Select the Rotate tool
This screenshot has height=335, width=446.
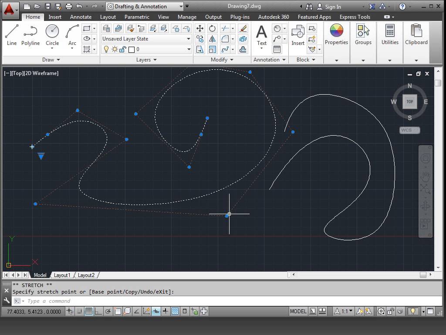[213, 28]
